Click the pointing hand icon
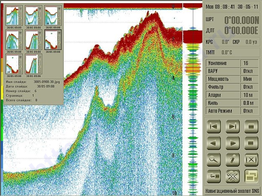Screen dimensions: 262x196 (214, 176)
